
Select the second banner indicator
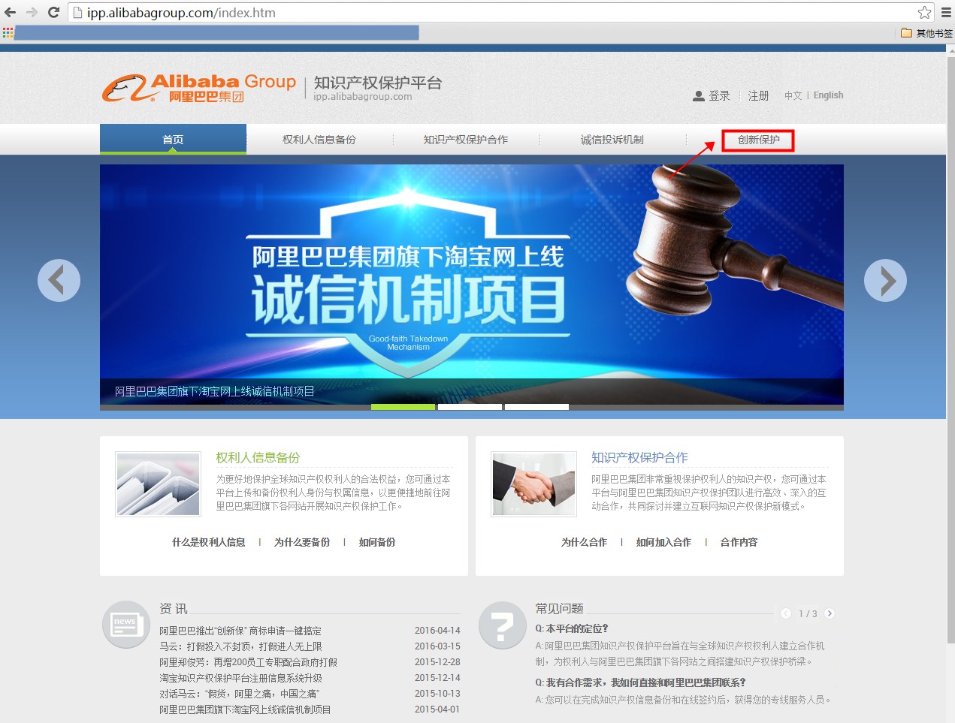click(x=470, y=407)
